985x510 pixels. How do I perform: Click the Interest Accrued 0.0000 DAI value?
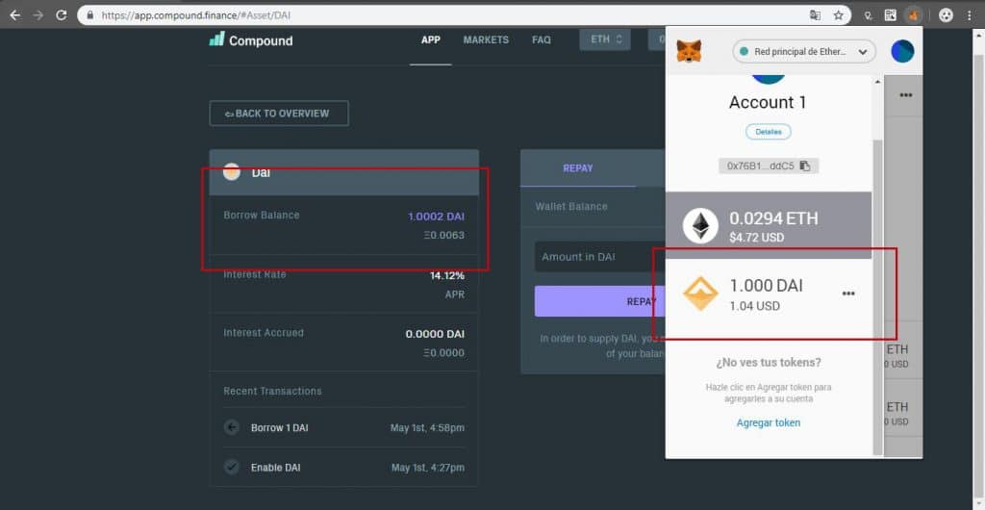[436, 334]
